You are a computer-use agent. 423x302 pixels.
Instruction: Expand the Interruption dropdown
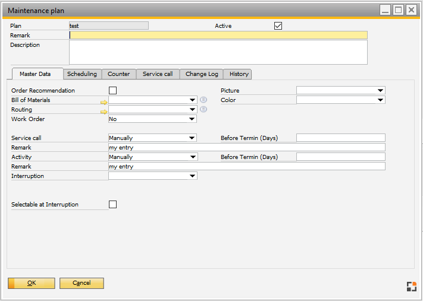point(192,176)
